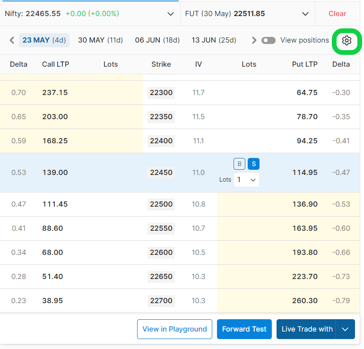Go to previous expiry dates arrow
This screenshot has height=349, width=364.
click(x=12, y=40)
